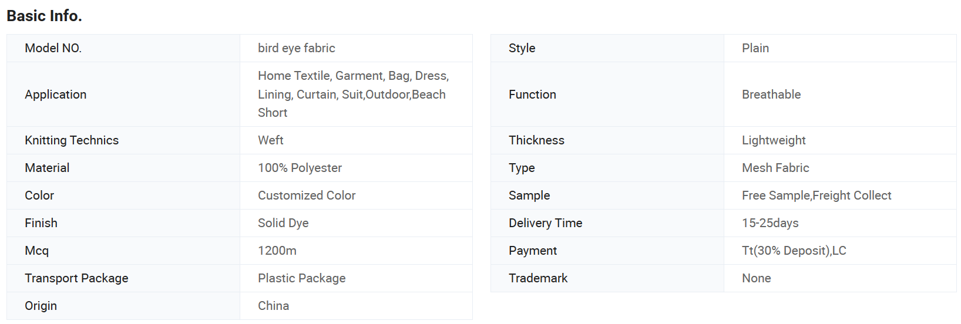The width and height of the screenshot is (961, 324).
Task: Click the Plastic Package value
Action: pos(301,278)
